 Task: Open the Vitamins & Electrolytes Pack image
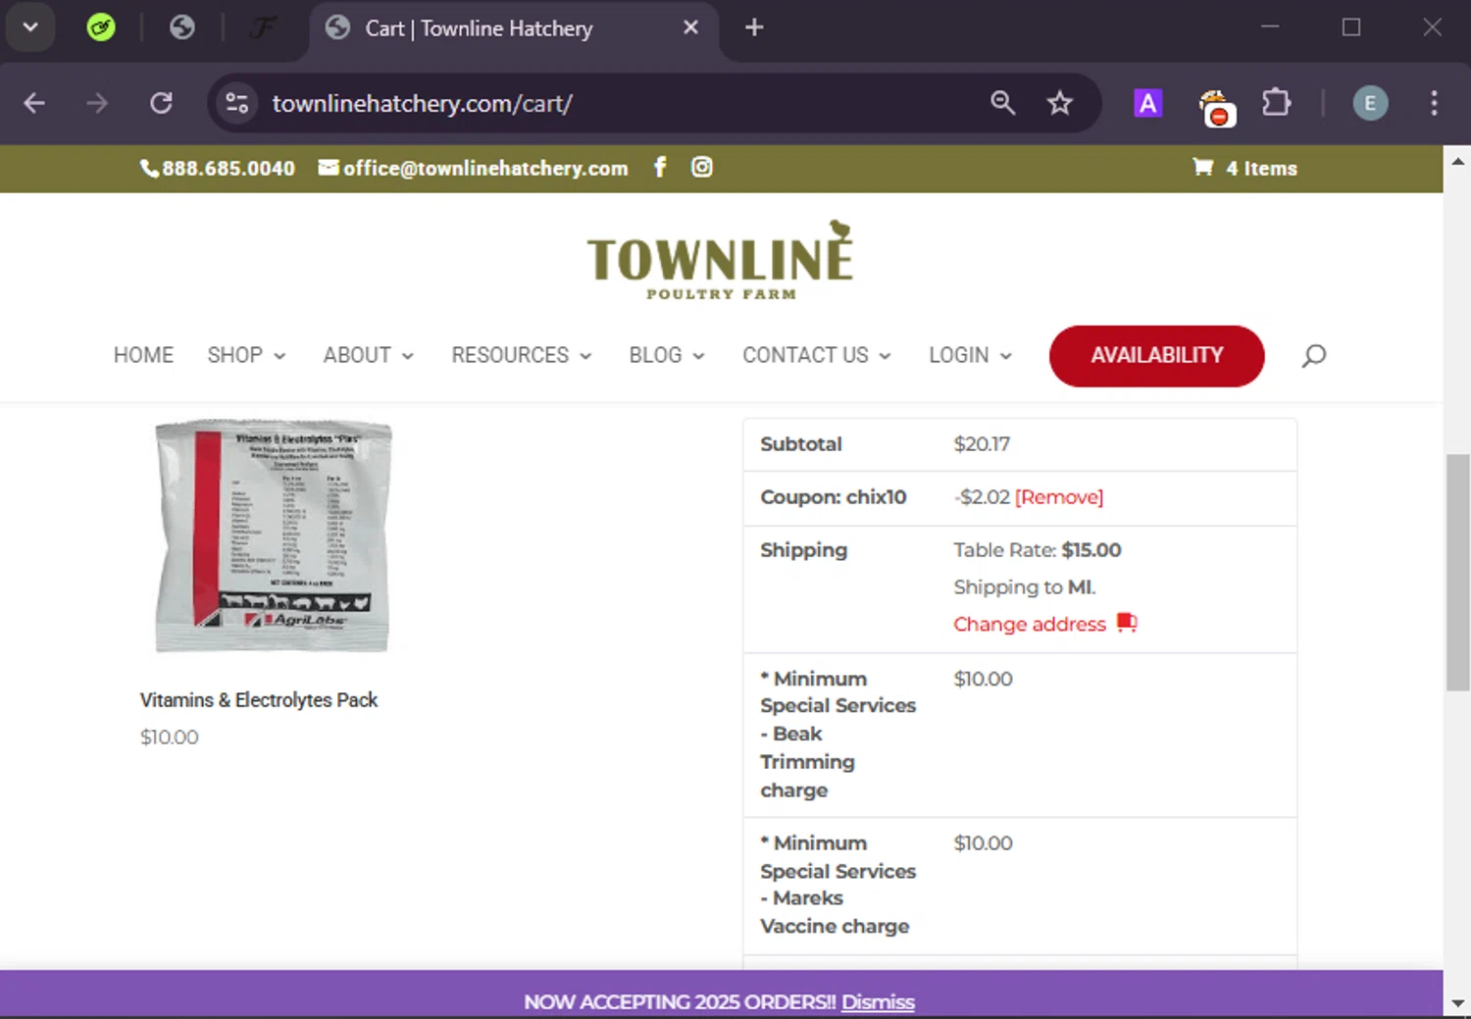point(274,535)
